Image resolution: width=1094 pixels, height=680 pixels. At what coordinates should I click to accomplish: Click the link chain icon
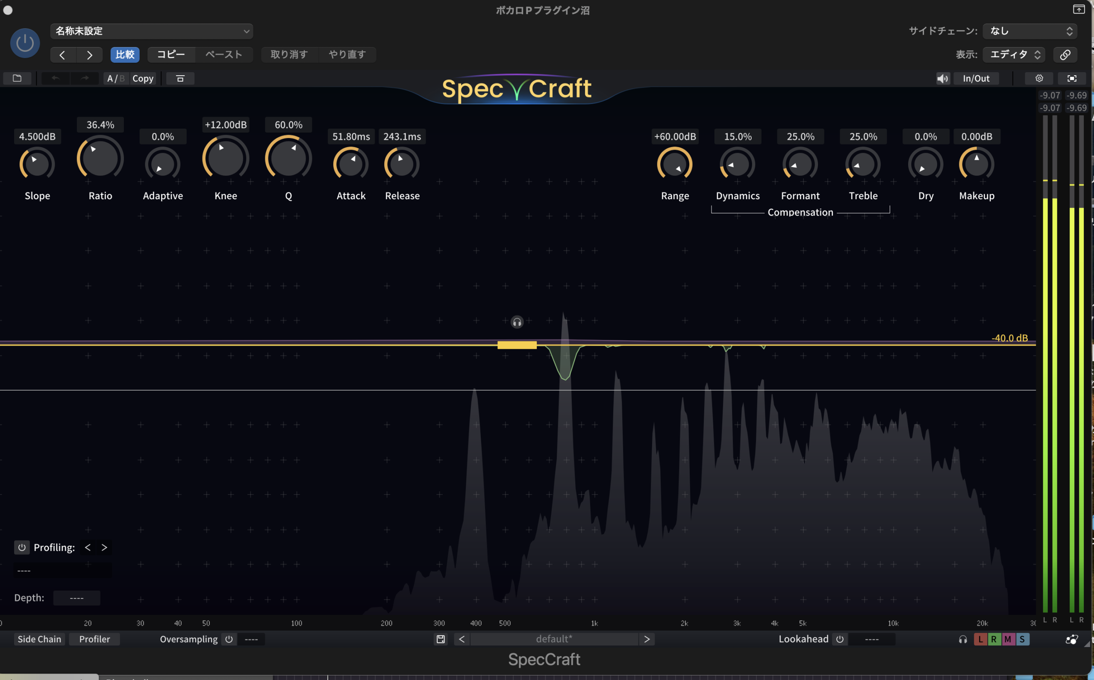click(1065, 55)
